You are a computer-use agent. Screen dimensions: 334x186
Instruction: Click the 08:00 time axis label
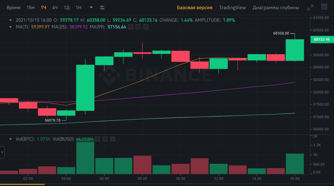142,179
